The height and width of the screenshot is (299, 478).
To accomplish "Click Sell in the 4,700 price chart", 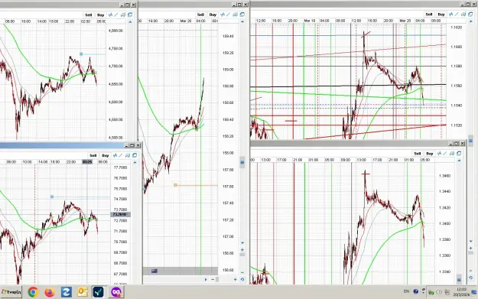I will coord(89,15).
